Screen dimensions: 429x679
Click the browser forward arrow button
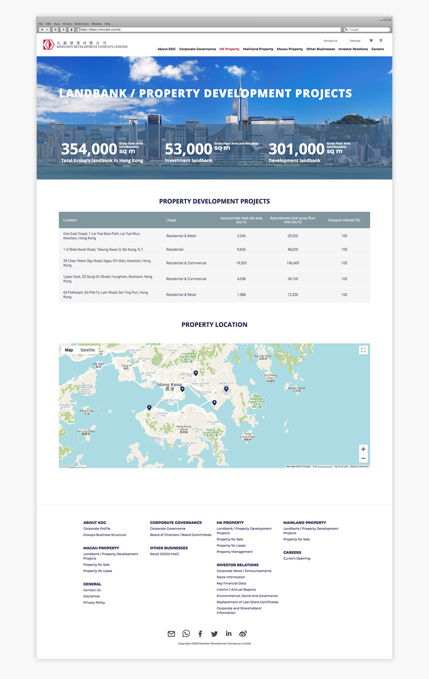point(48,30)
